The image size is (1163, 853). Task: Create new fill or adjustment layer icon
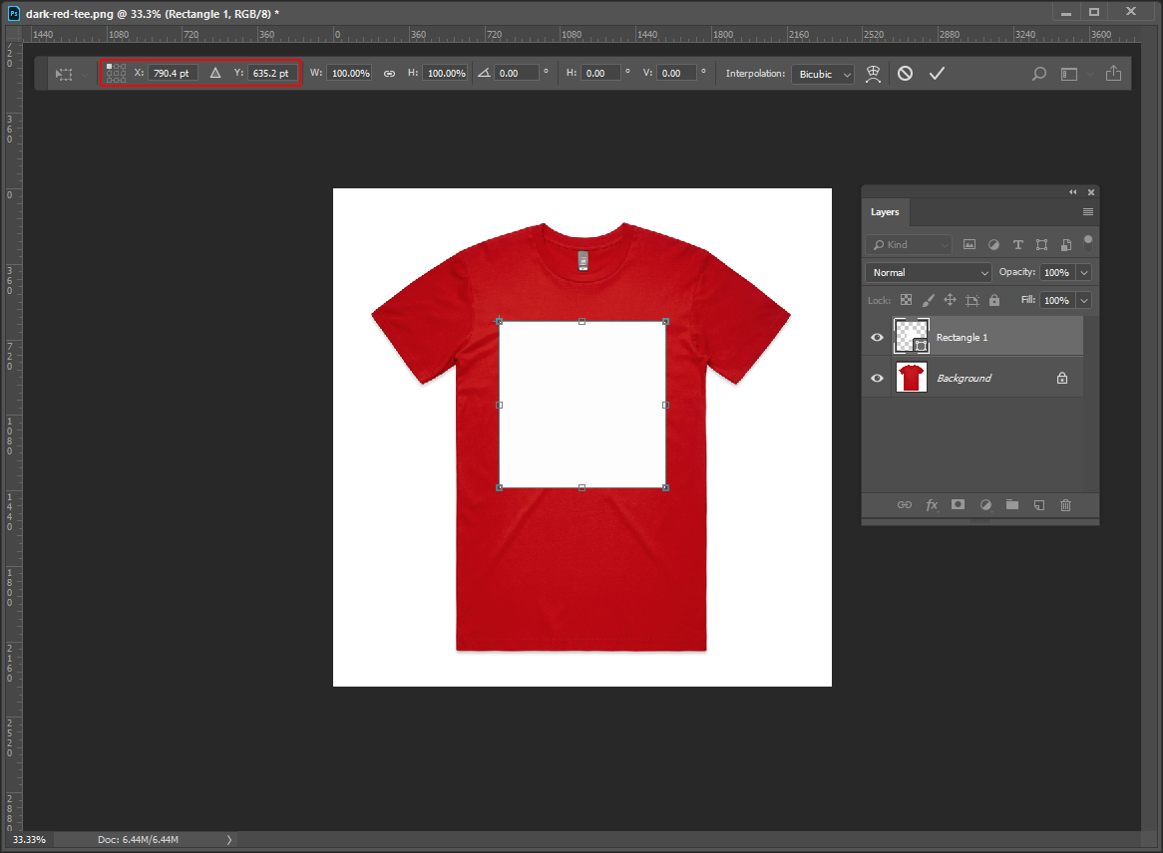coord(985,504)
